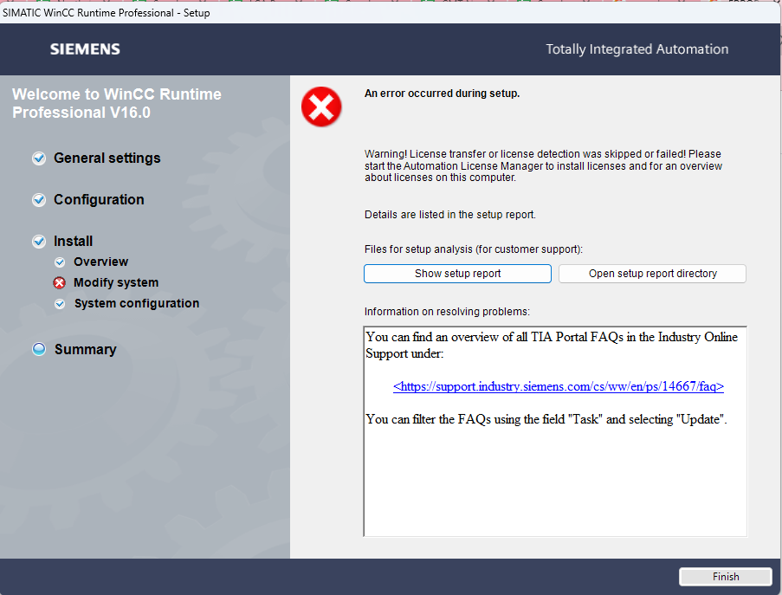
Task: Click the 'An error occurred during setup.' message
Action: tap(442, 94)
